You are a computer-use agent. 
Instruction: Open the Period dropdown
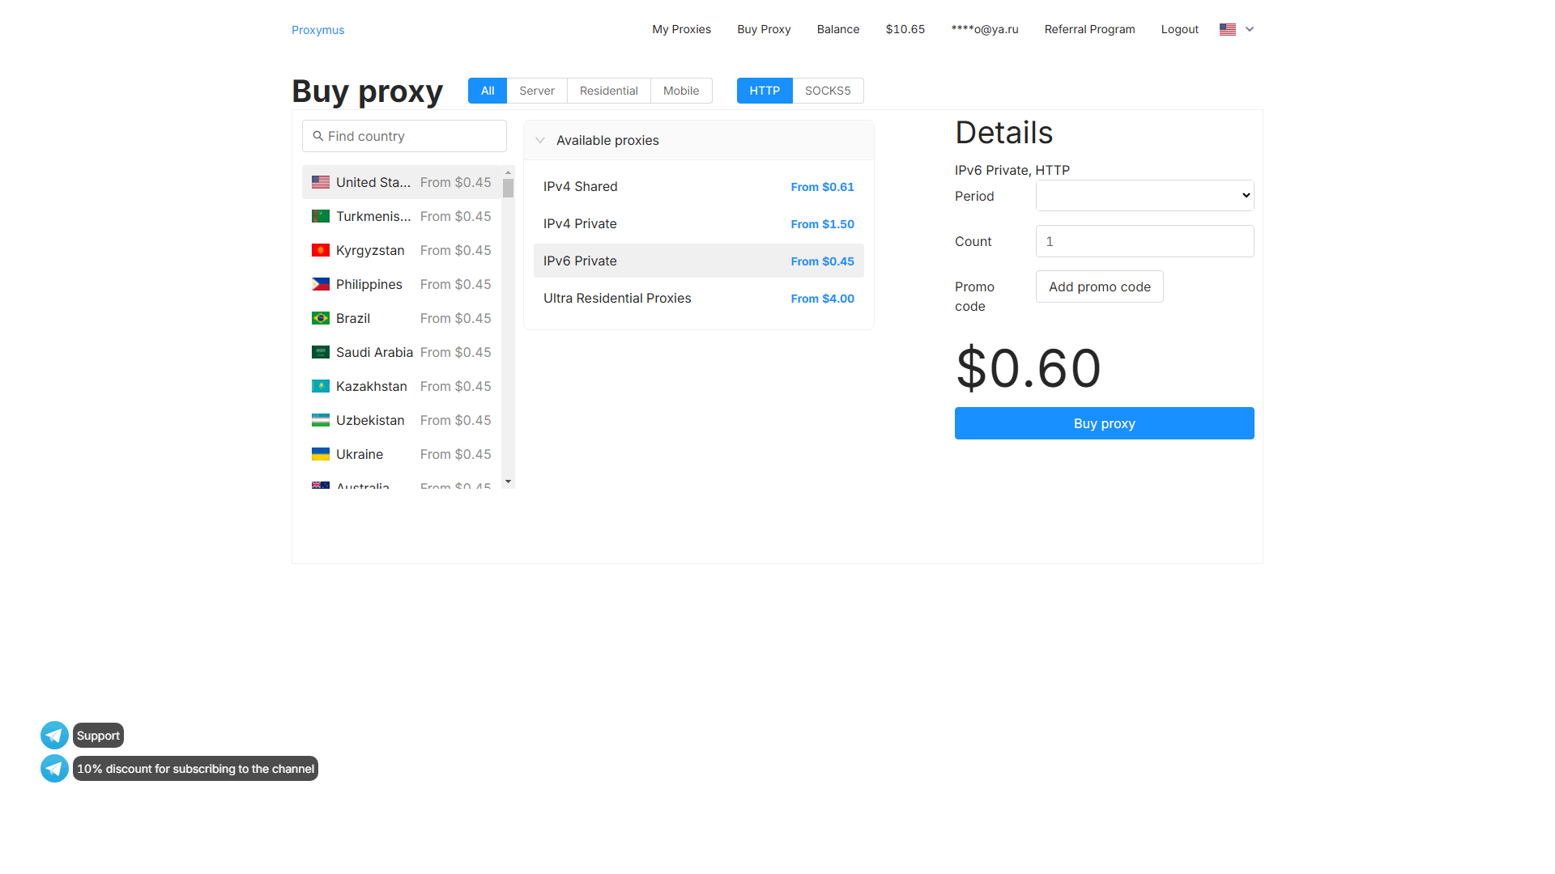(x=1144, y=195)
